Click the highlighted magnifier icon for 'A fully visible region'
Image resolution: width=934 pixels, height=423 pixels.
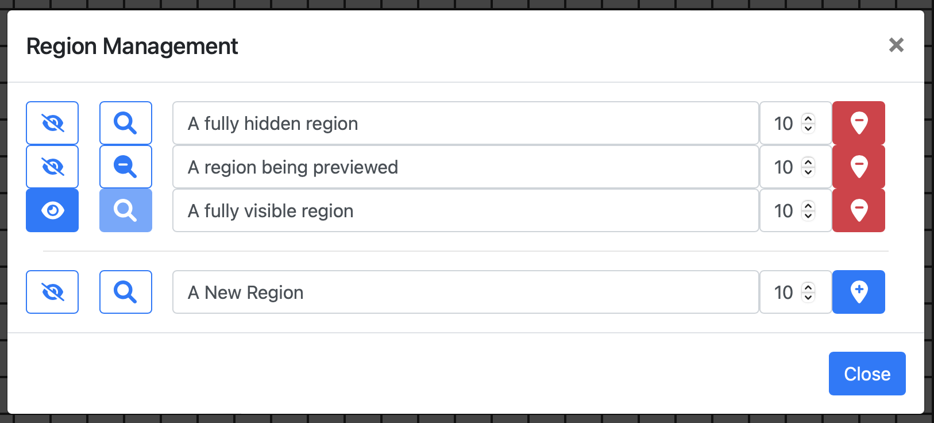[125, 210]
